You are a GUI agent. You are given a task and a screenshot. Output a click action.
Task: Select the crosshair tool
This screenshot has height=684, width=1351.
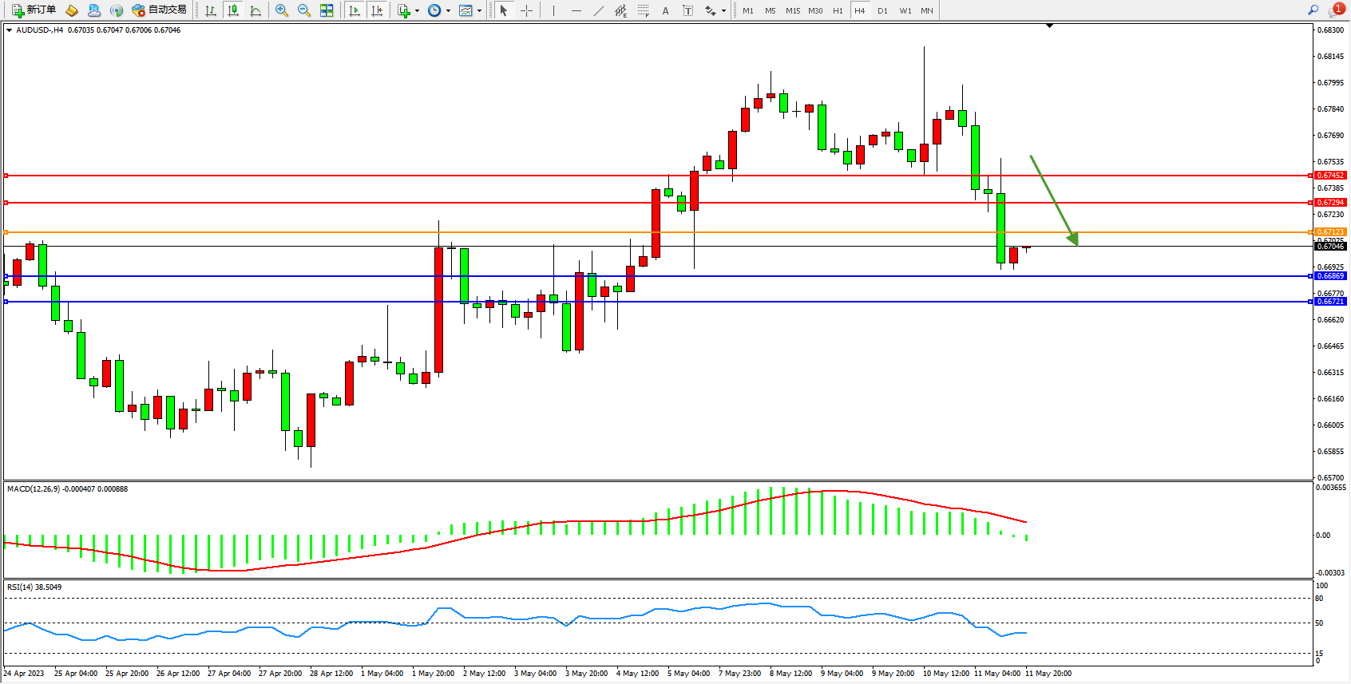click(x=527, y=10)
